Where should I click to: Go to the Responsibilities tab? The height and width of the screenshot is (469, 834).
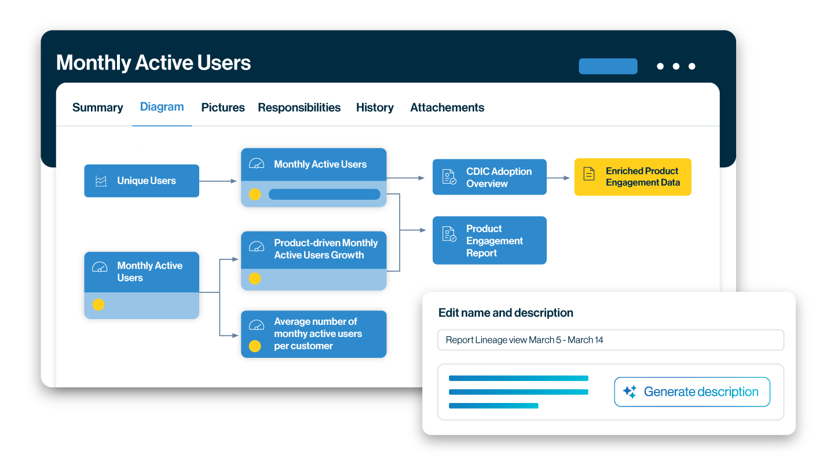299,108
